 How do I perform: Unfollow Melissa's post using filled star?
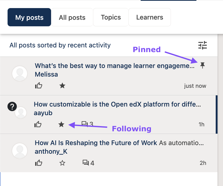pos(62,85)
